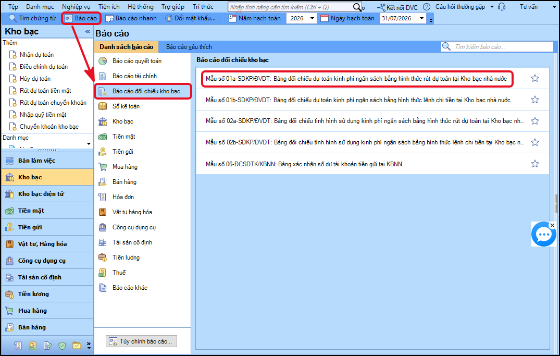Open Tri thức menu

[203, 7]
